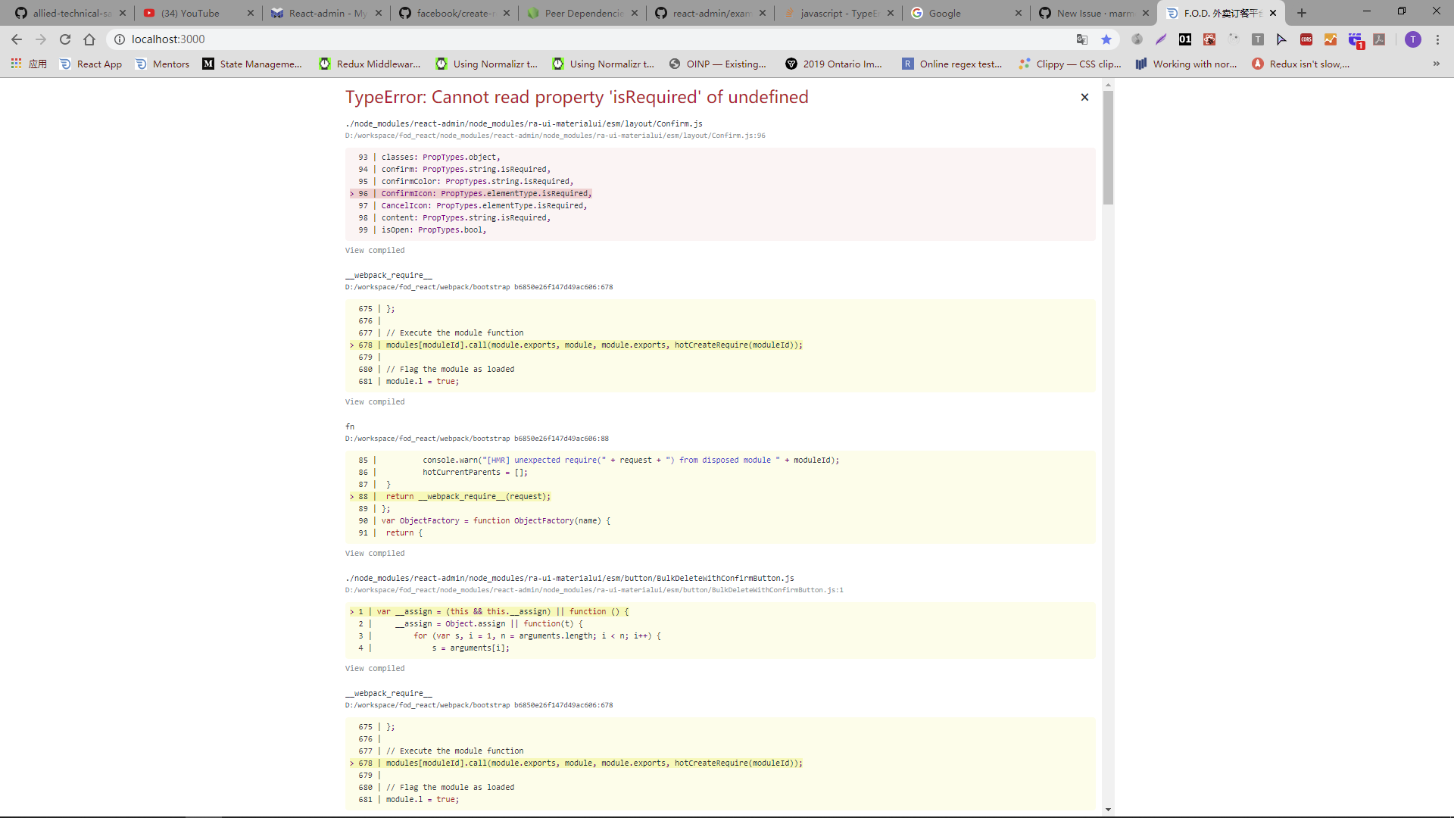Viewport: 1454px width, 818px height.
Task: Switch to the YouTube tab
Action: (x=189, y=13)
